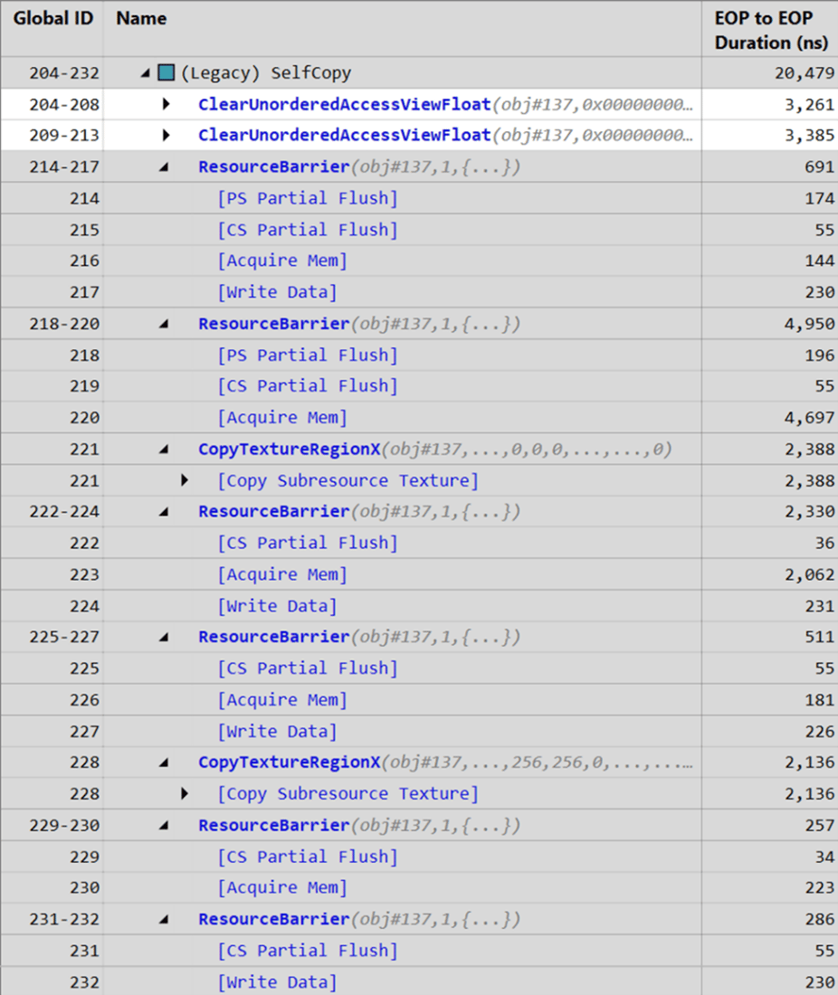
Task: Select [CS Partial Flush] at ID 222
Action: (308, 543)
